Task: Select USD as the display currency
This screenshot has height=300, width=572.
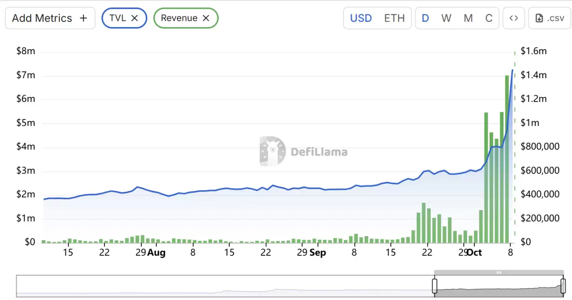Action: tap(360, 18)
